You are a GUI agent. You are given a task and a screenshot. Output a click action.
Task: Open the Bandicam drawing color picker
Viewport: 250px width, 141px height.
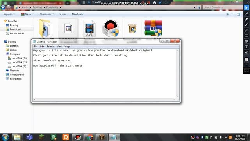point(246,59)
